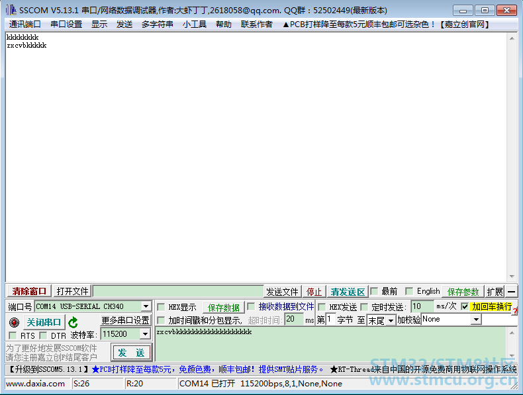Click the www.daxia.com status bar text

coord(35,384)
